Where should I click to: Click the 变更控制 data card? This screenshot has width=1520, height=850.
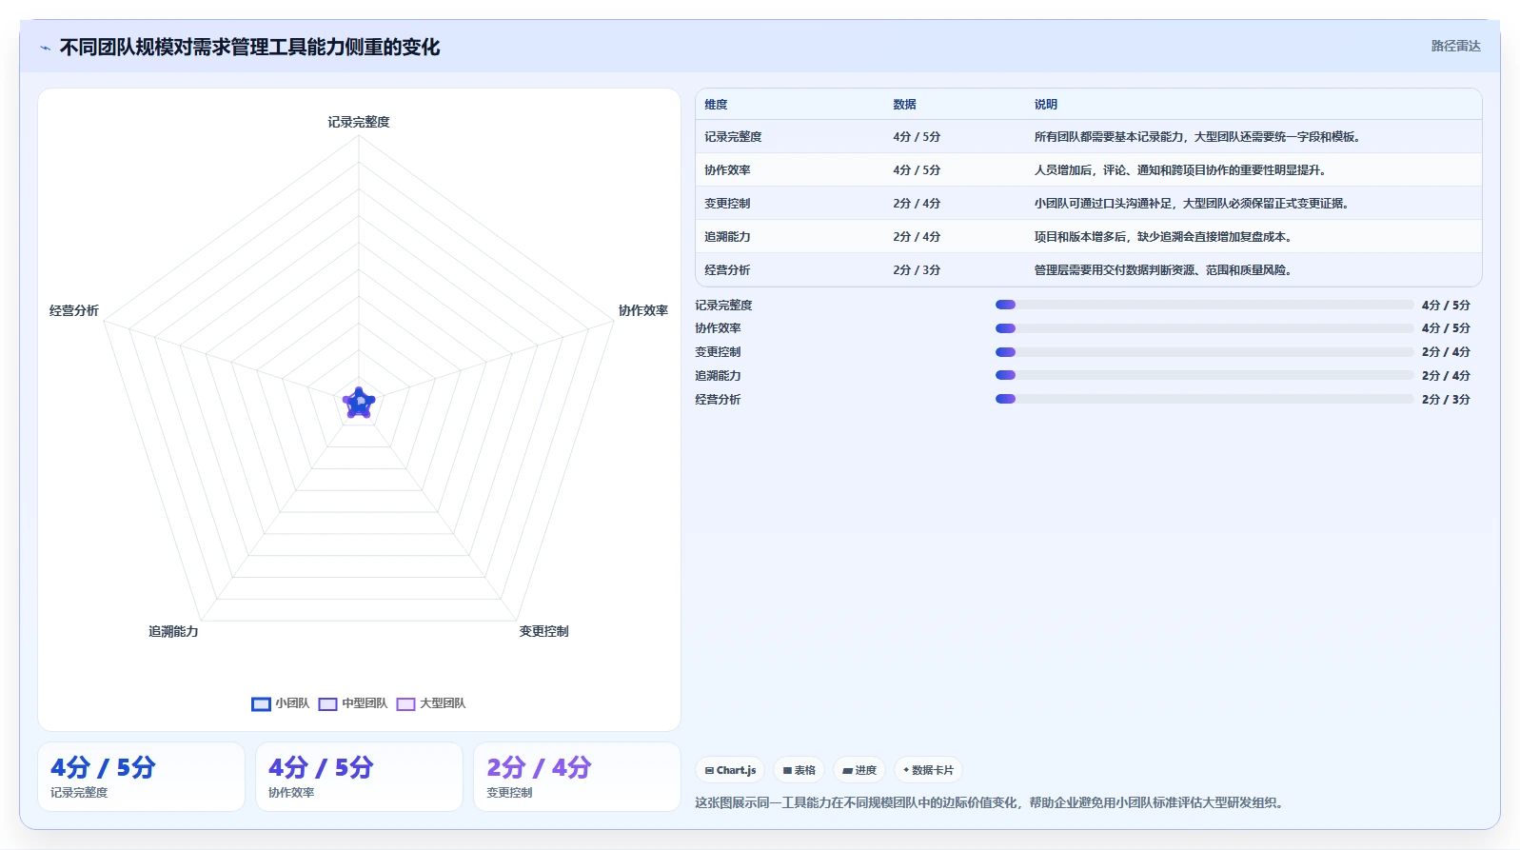click(x=577, y=777)
